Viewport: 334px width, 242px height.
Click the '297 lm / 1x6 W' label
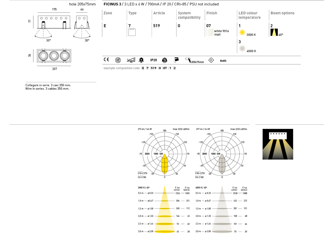203,129
